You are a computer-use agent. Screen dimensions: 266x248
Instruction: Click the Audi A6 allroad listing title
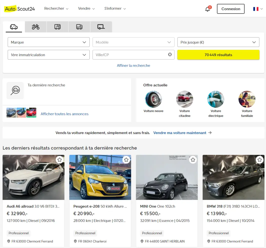(33, 206)
